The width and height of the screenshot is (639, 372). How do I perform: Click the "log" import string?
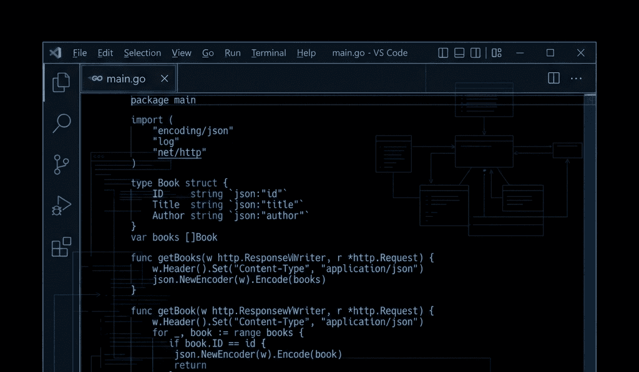165,141
